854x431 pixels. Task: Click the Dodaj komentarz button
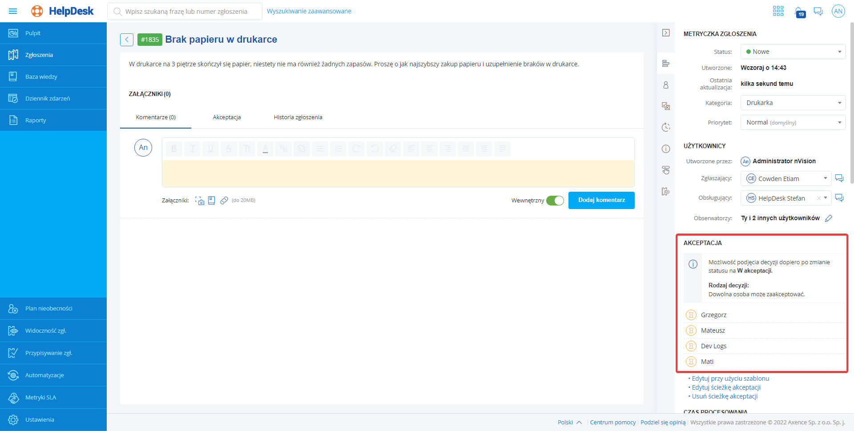(x=601, y=200)
